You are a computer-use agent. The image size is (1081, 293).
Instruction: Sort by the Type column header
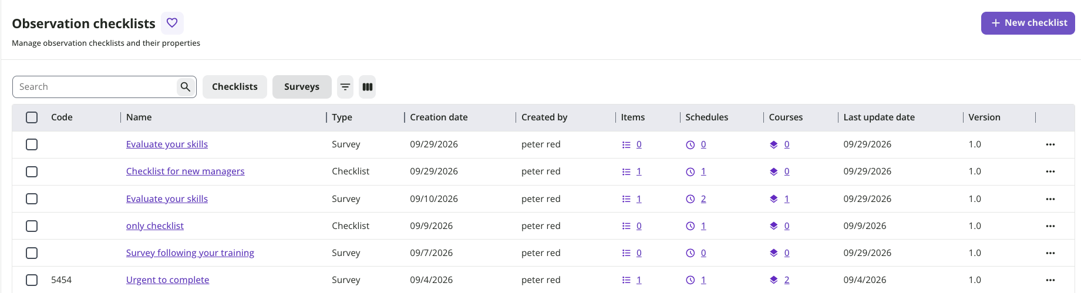342,117
